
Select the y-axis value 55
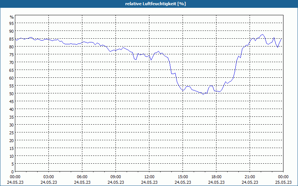[12, 86]
